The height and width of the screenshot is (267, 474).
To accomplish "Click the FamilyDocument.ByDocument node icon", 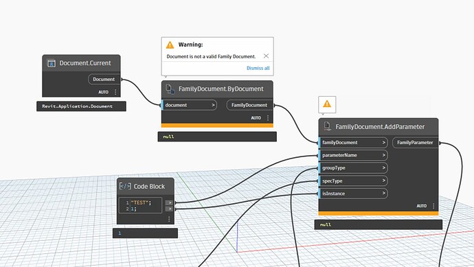I will [x=170, y=89].
